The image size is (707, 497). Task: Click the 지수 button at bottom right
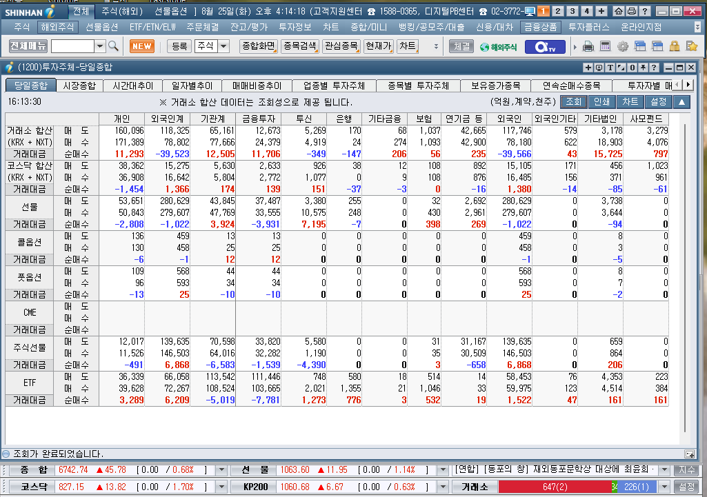(x=687, y=470)
